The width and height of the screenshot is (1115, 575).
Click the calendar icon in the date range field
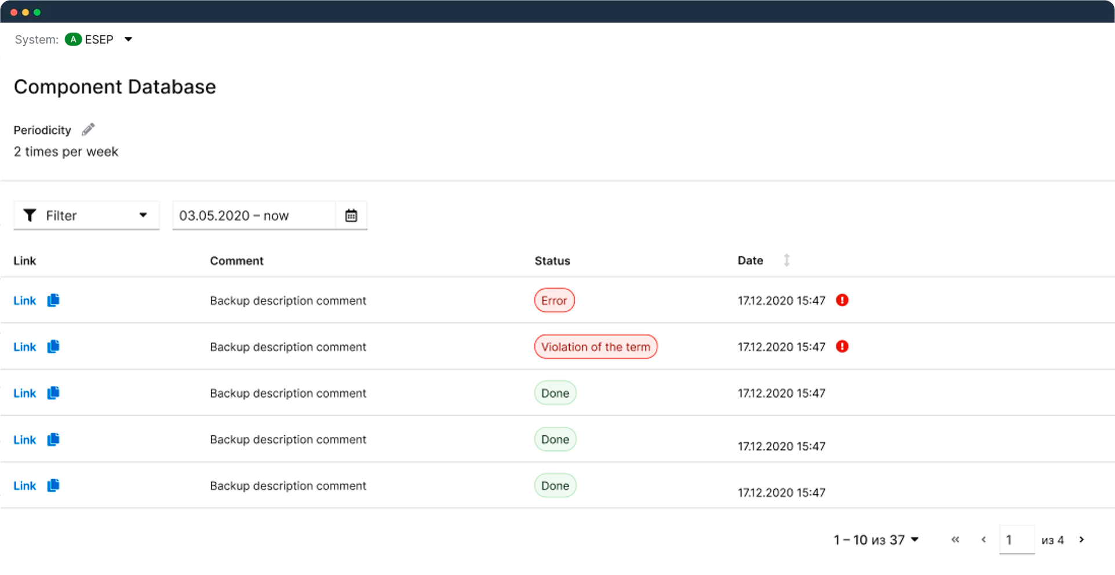(351, 215)
